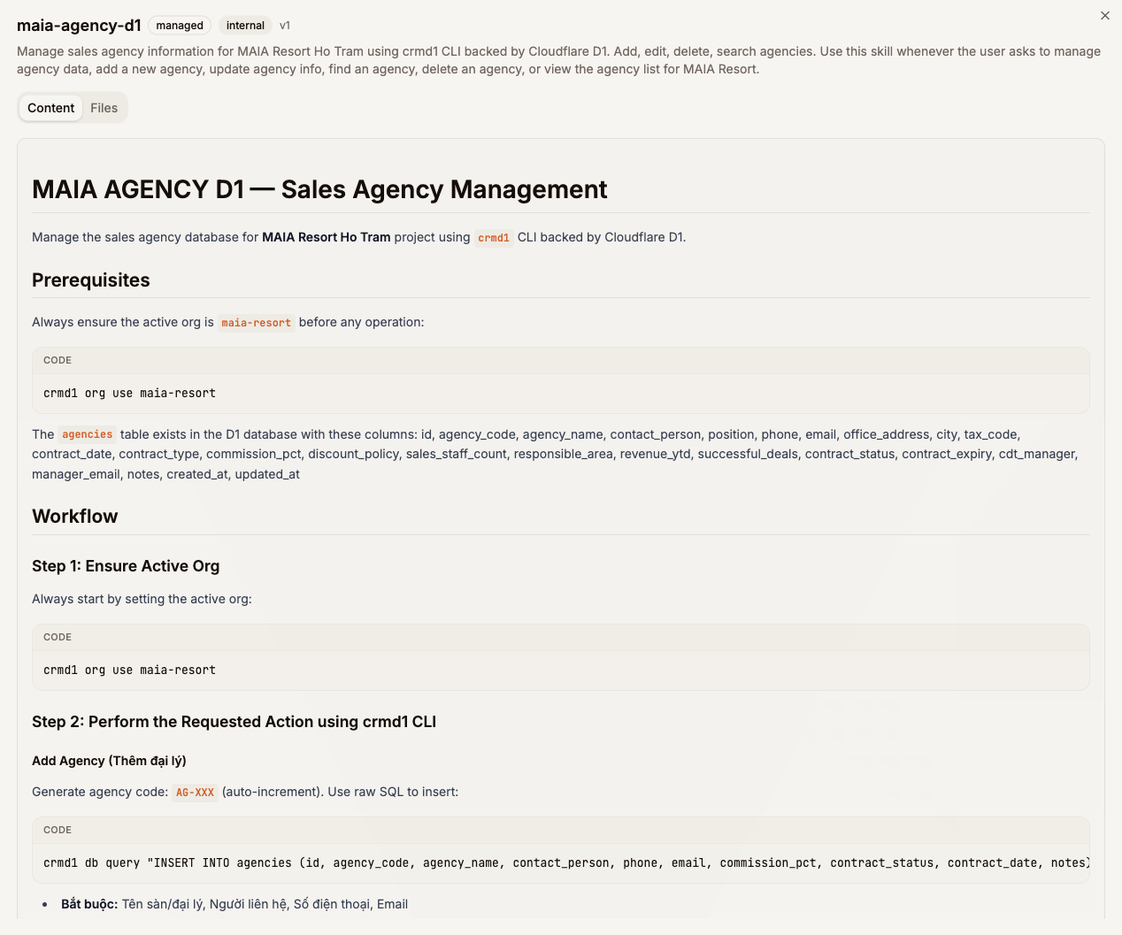
Task: Click 'Always start by setting the active org' text
Action: click(142, 599)
